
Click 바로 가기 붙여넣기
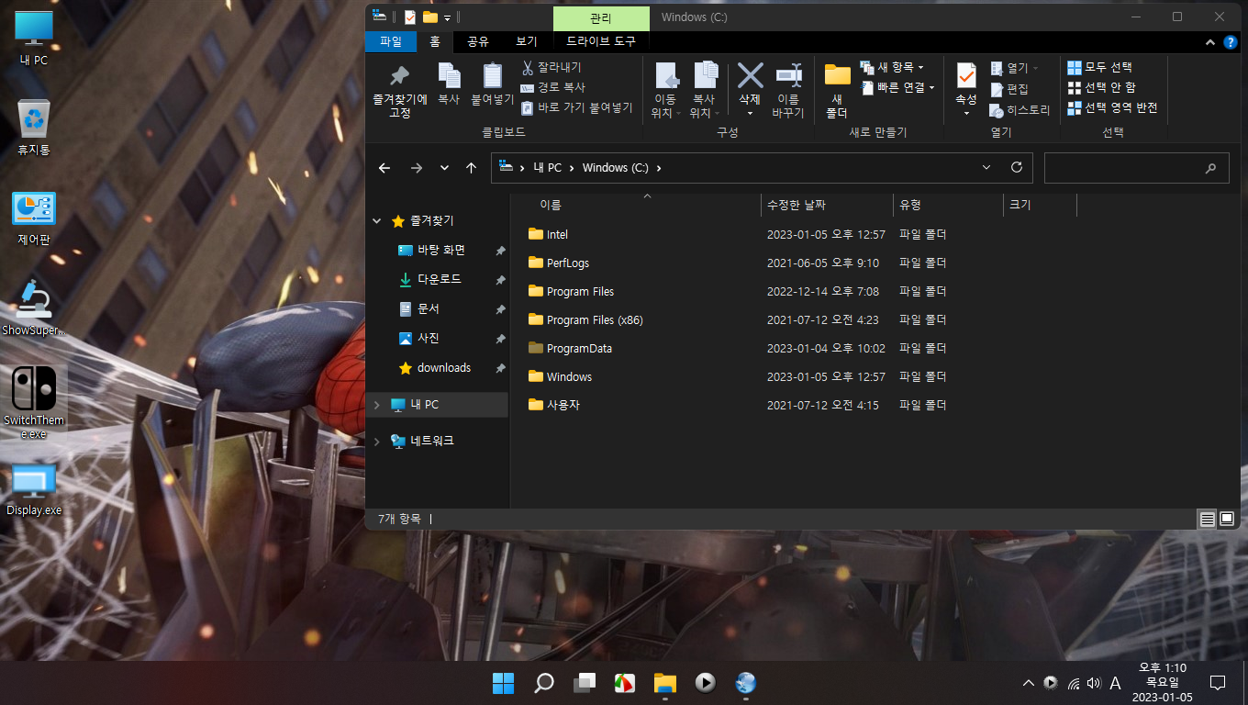[x=576, y=107]
